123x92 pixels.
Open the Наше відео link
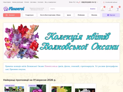pyautogui.click(x=7, y=2)
